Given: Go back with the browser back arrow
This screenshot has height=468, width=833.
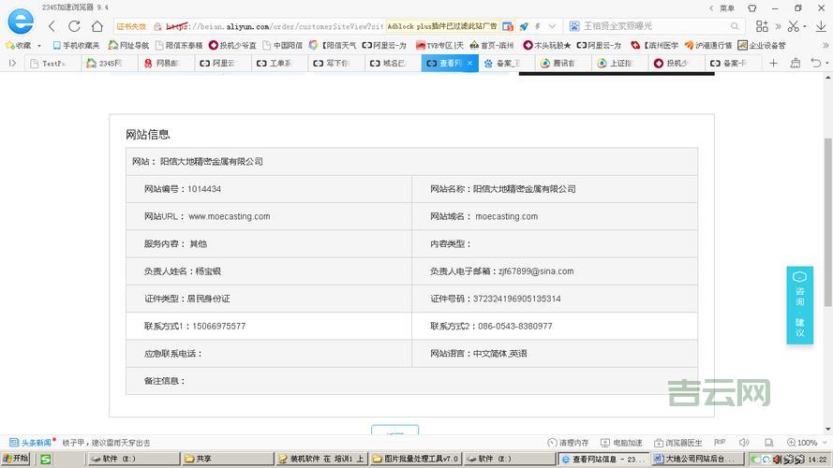Looking at the screenshot, I should pyautogui.click(x=52, y=26).
